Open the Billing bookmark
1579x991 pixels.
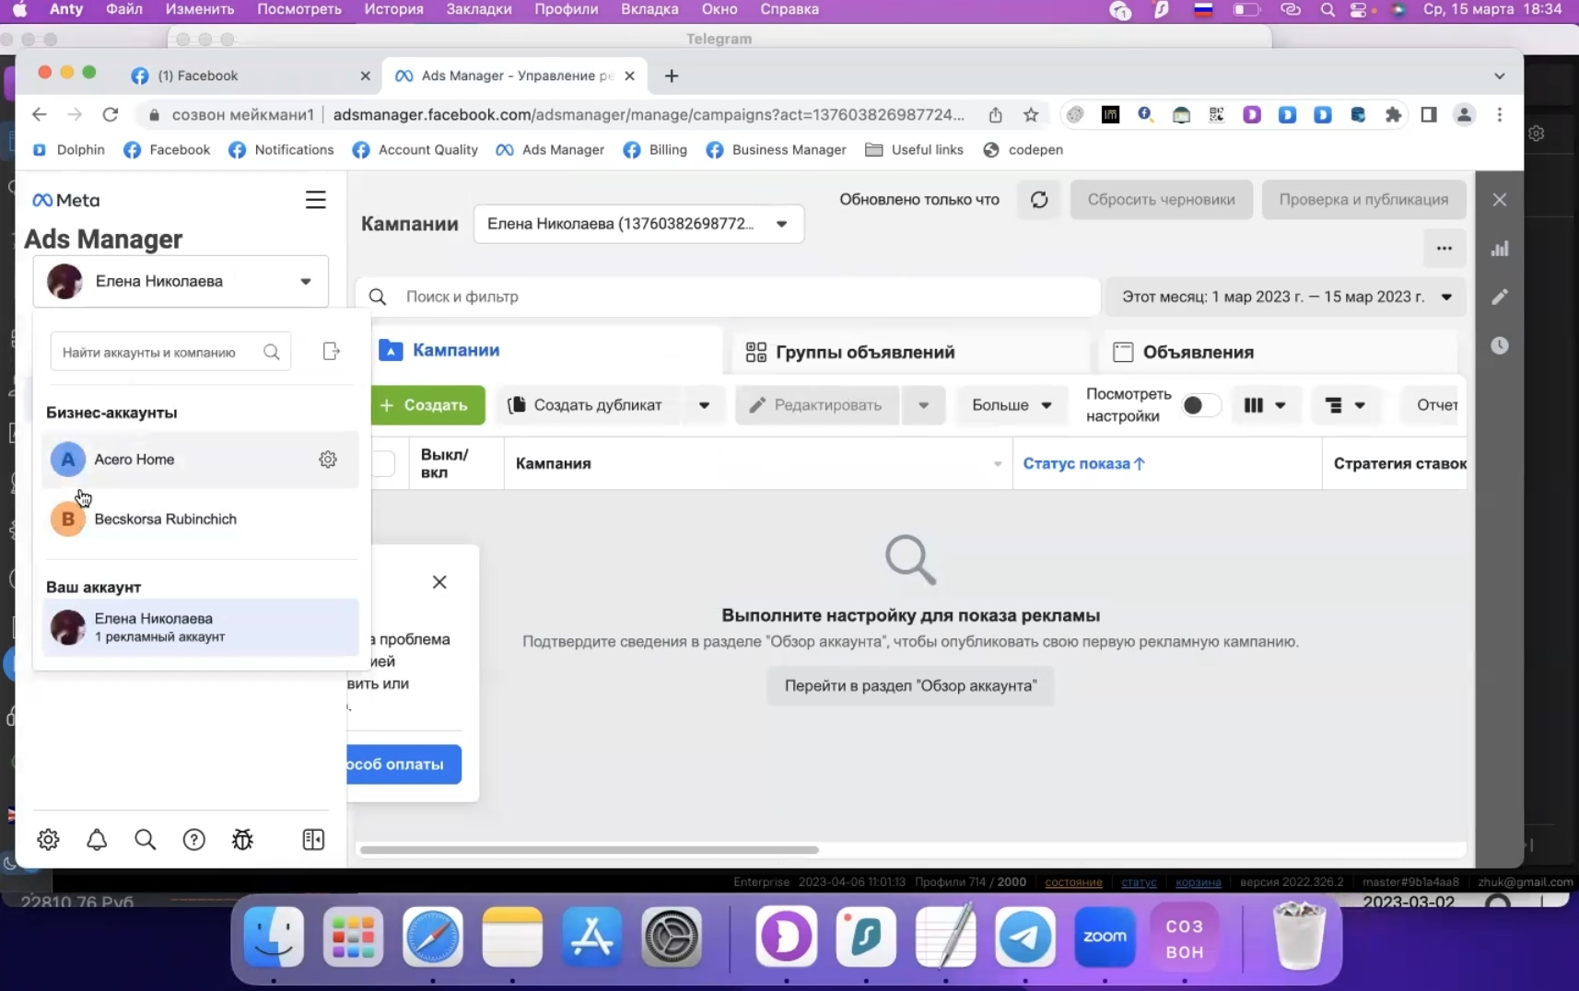[x=655, y=150]
